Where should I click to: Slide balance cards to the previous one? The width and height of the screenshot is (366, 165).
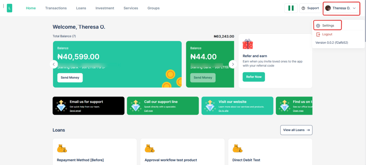(54, 64)
